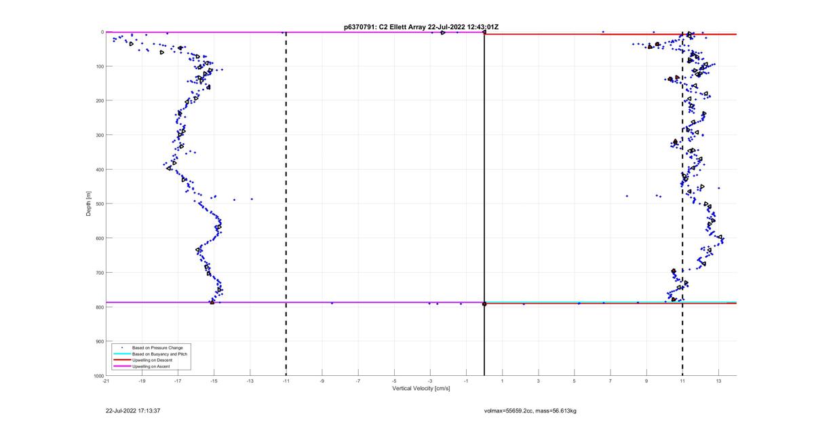Click velocity axis tick label '5'
Image resolution: width=814 pixels, height=422 pixels.
pyautogui.click(x=575, y=381)
